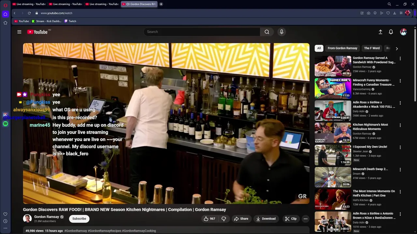The height and width of the screenshot is (234, 417).
Task: Open Opera main menu logo
Action: click(x=5, y=5)
